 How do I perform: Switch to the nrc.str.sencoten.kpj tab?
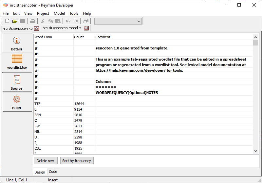coord(18,28)
